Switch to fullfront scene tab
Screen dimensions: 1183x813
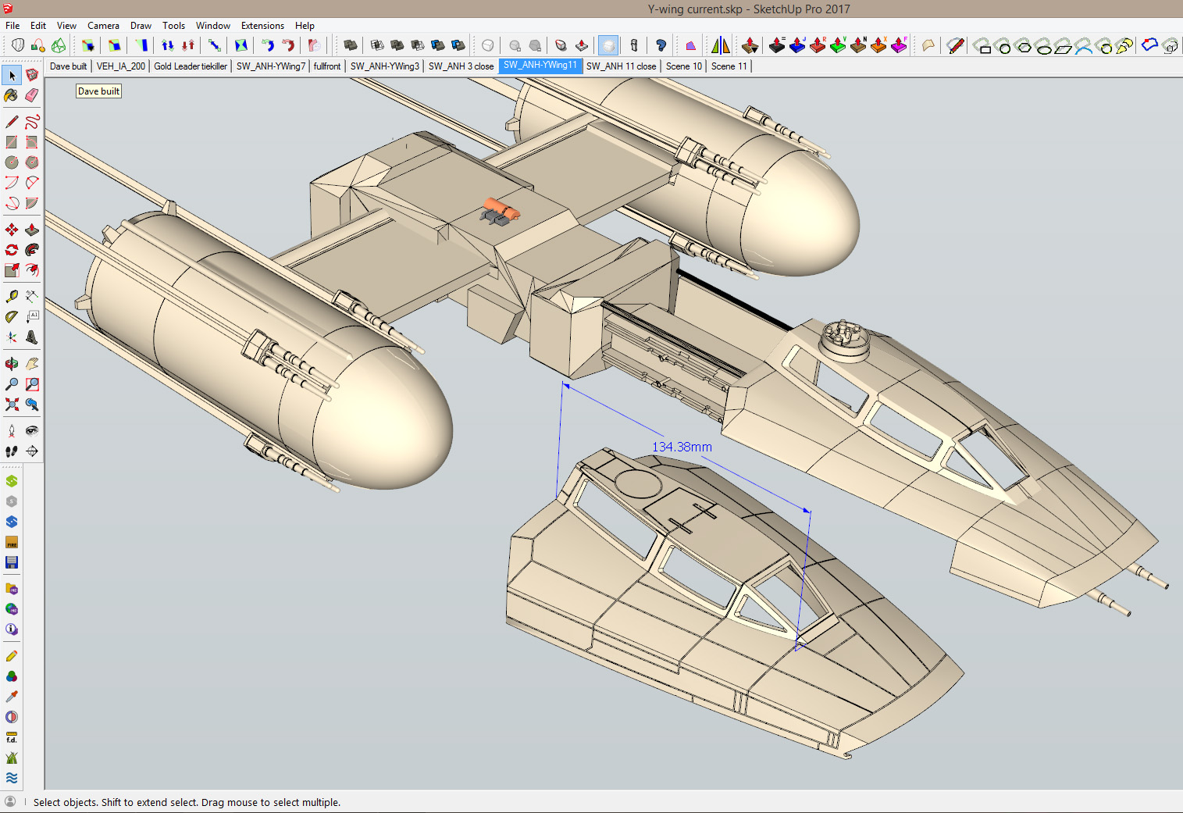click(327, 66)
